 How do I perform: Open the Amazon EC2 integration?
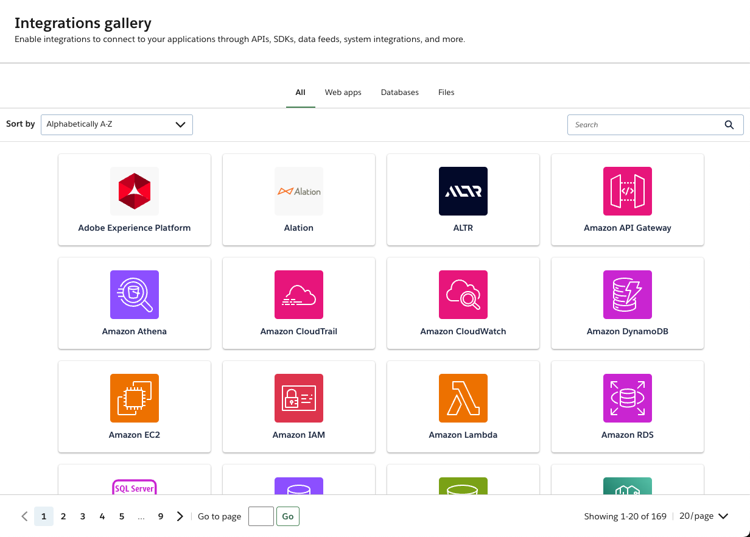[134, 406]
